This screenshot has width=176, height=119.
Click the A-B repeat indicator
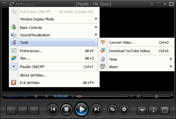[10, 96]
